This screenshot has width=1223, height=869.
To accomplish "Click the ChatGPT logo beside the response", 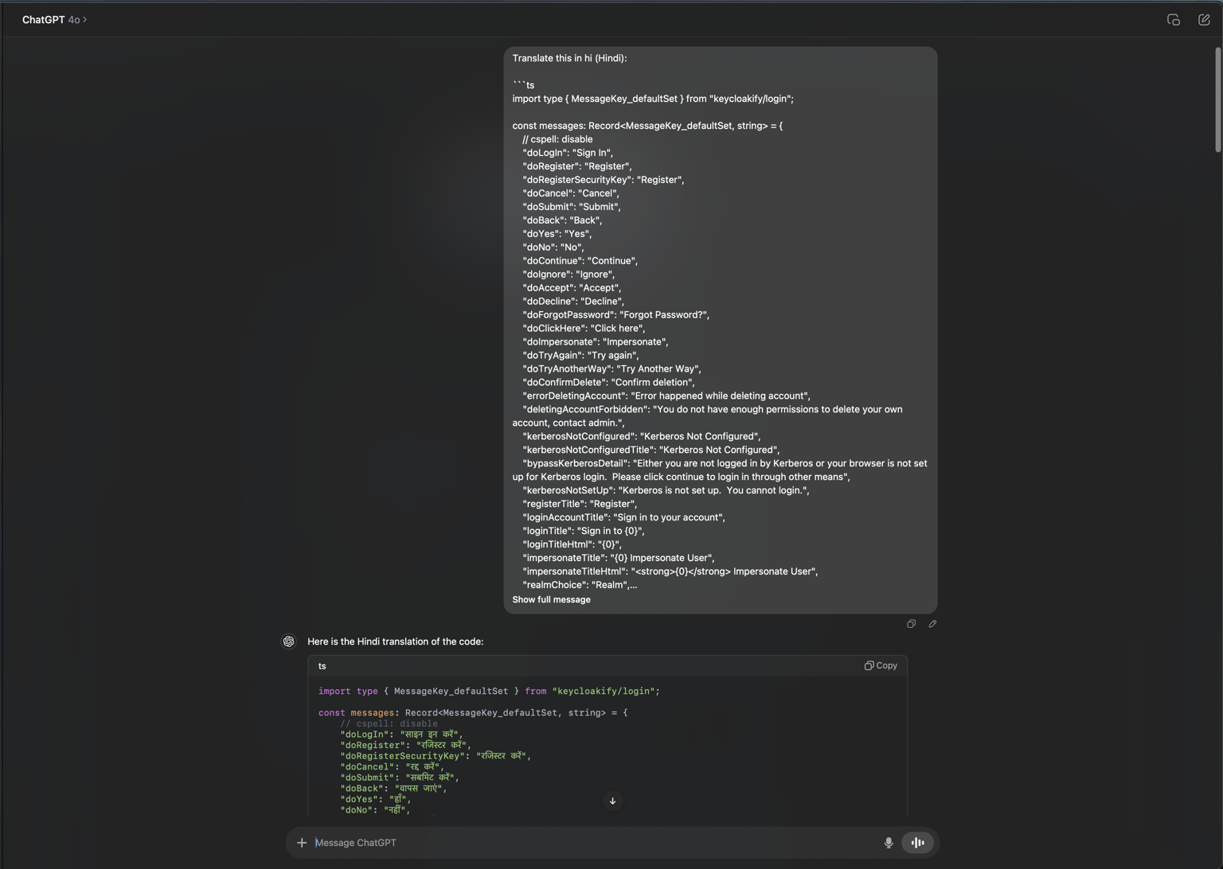I will coord(289,641).
